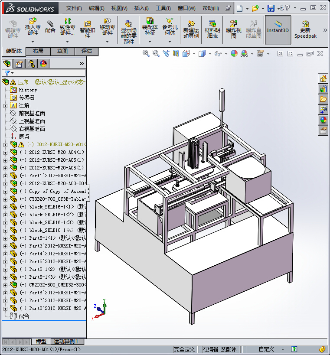The image size is (330, 355).
Task: Open the Bill of Materials tool
Action: click(x=212, y=29)
